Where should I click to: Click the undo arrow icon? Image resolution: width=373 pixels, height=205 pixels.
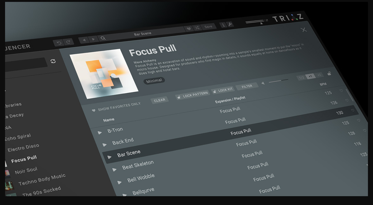click(x=58, y=43)
